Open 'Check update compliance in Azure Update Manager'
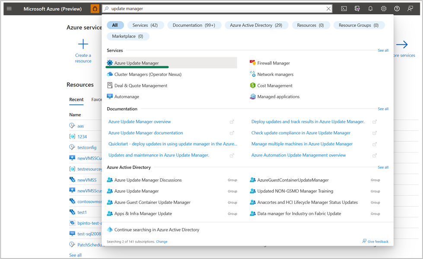This screenshot has height=259, width=423. [x=301, y=133]
